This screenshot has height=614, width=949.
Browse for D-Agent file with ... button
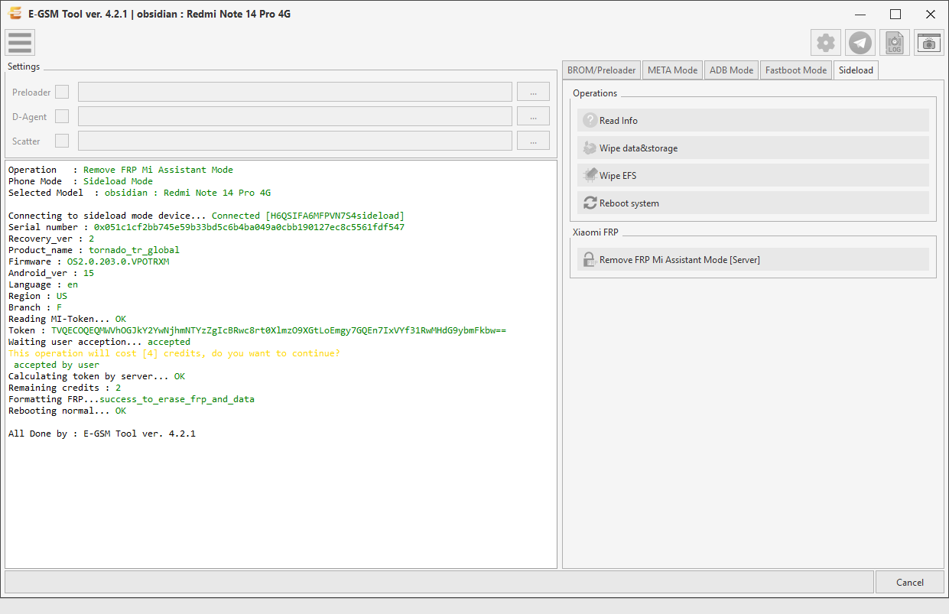tap(533, 116)
